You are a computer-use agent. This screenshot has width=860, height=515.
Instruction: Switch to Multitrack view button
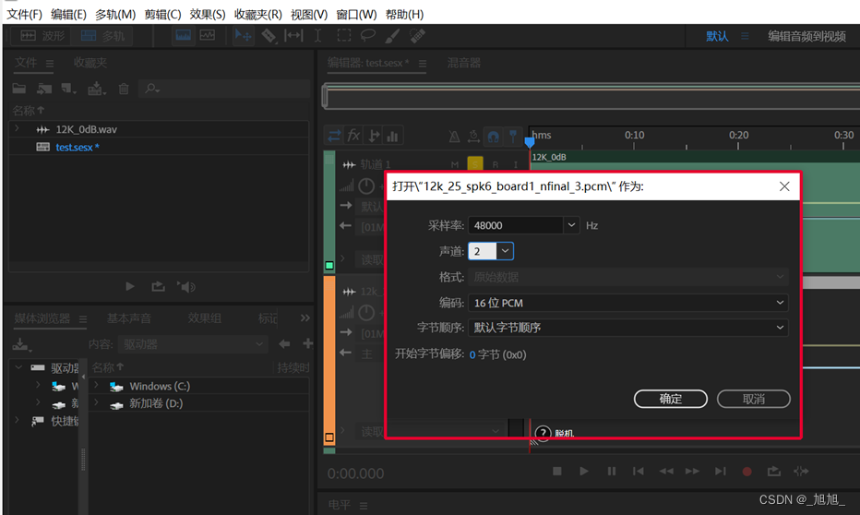click(x=102, y=36)
